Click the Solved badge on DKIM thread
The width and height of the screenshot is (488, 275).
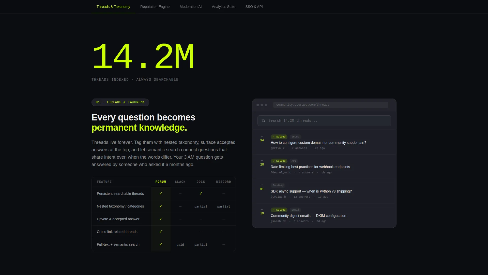pos(279,210)
